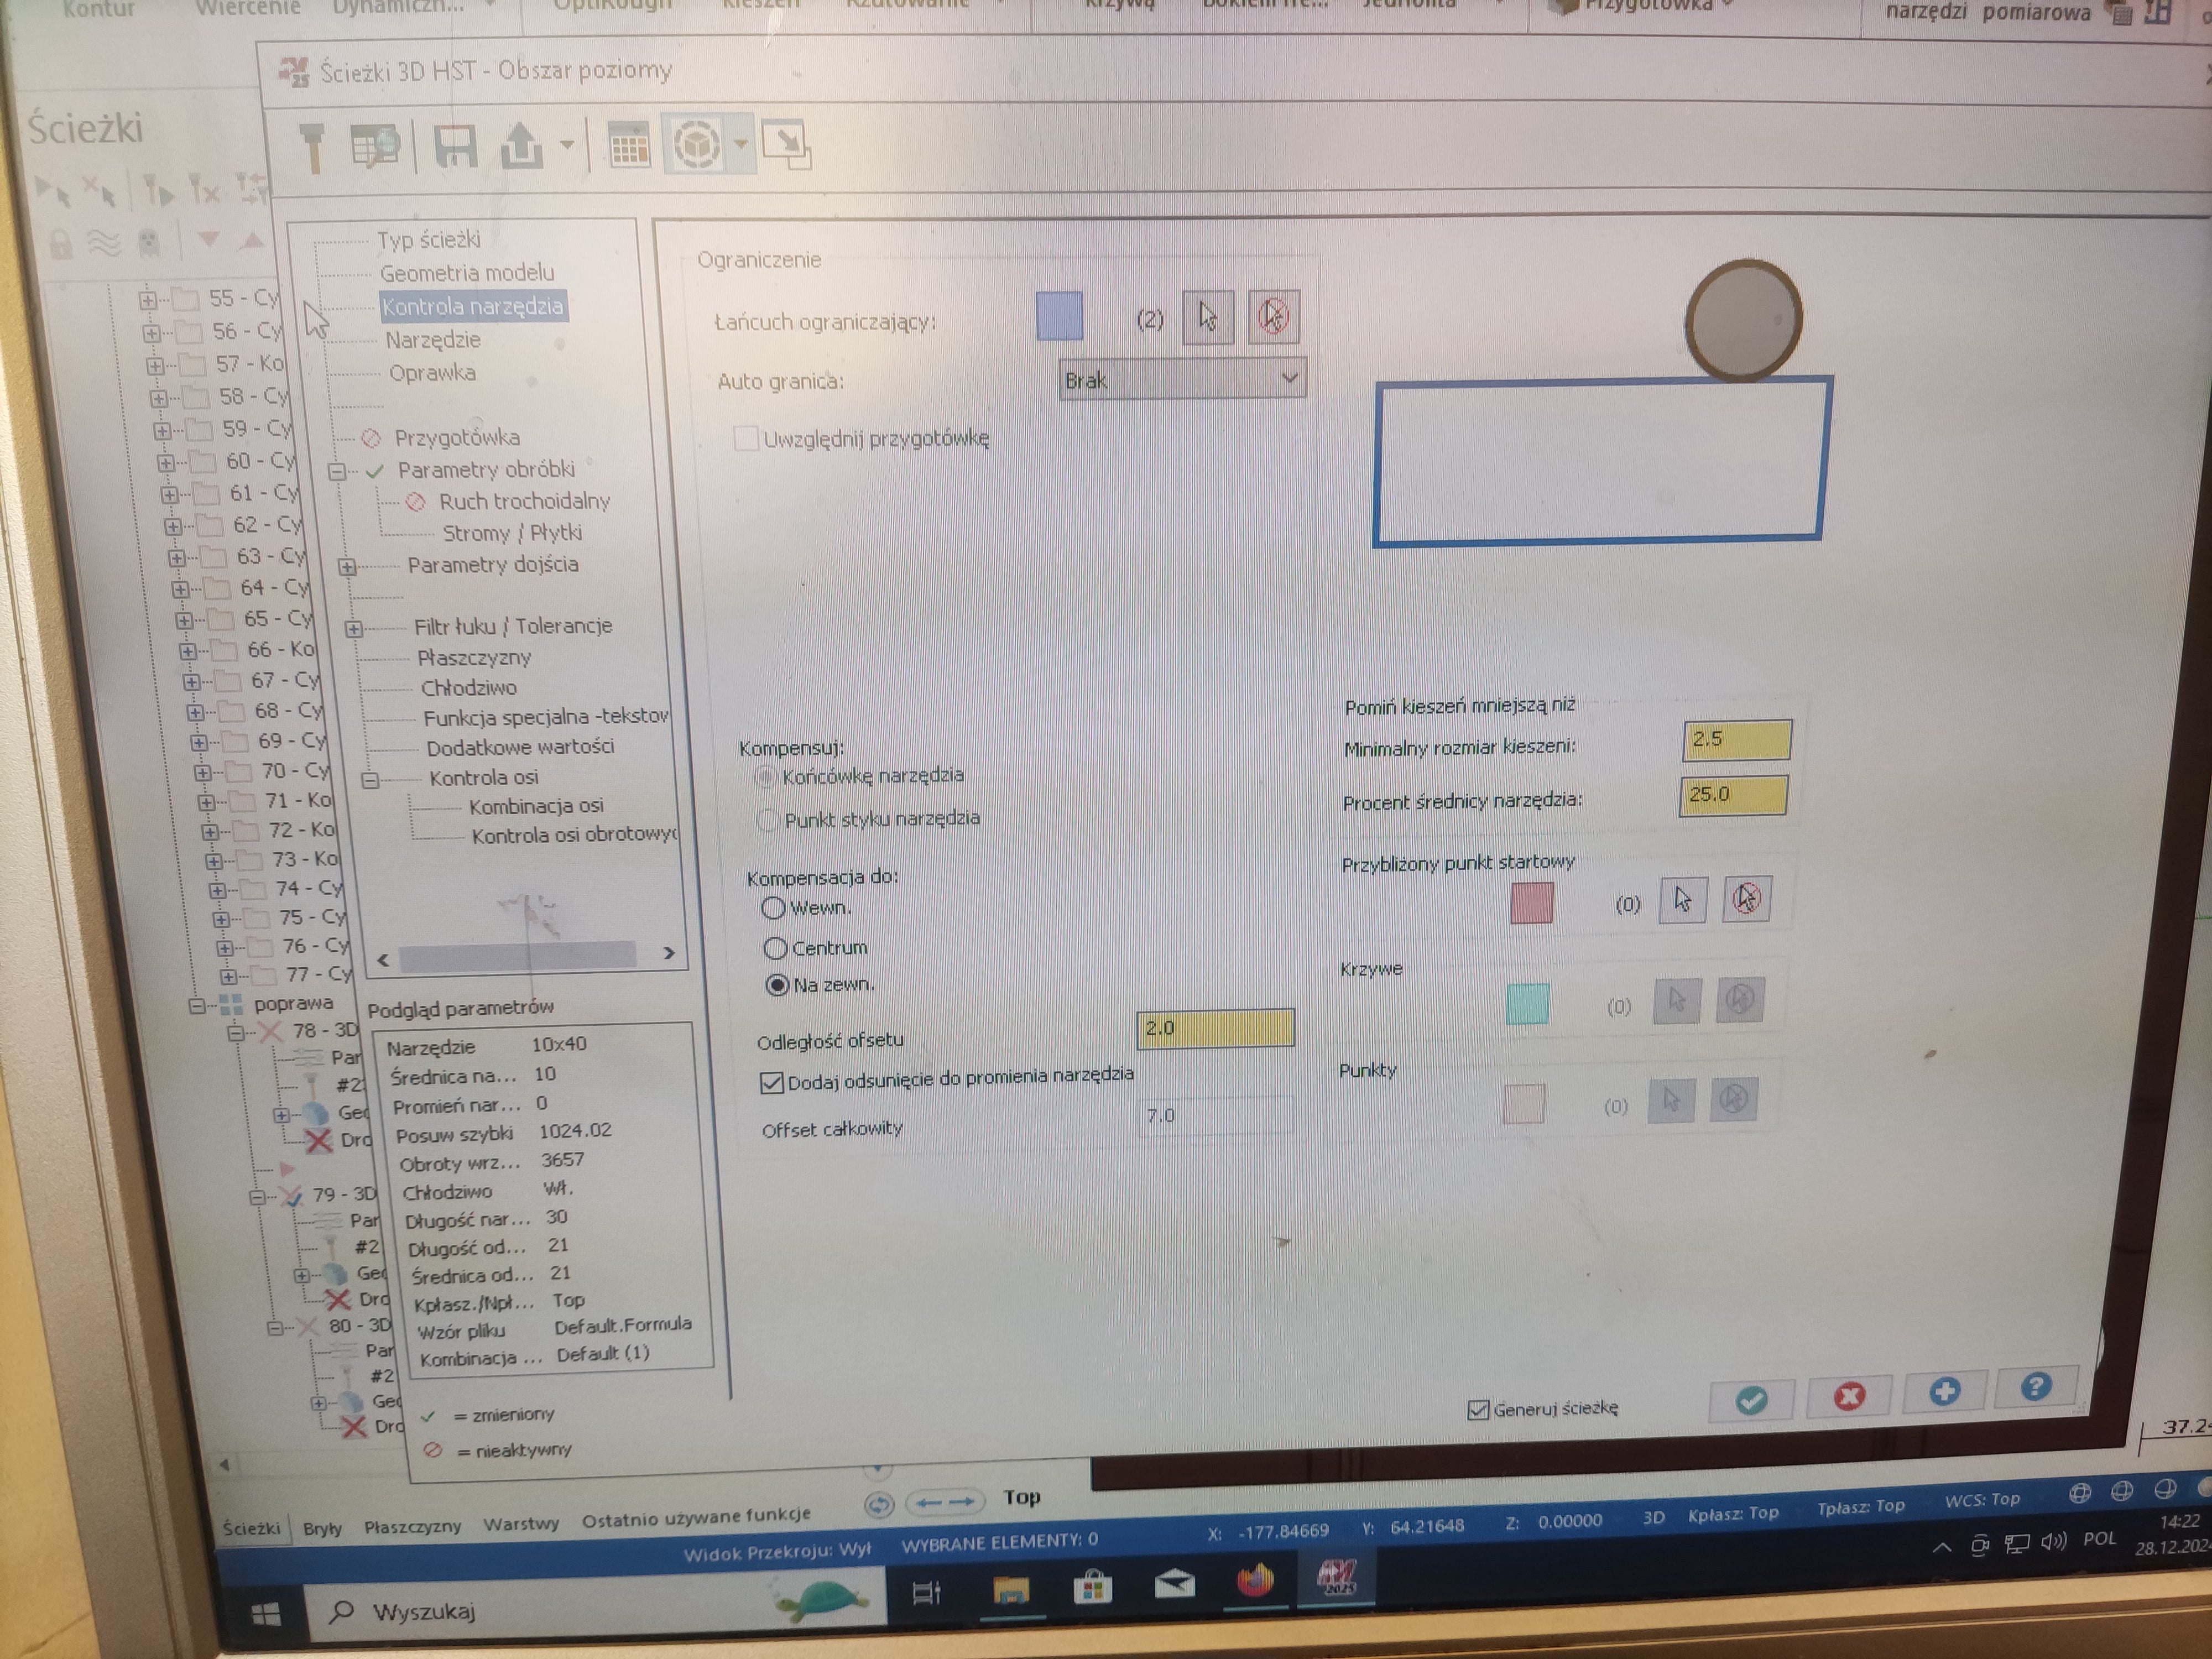Open the Auto granica dropdown
The image size is (2212, 1659).
tap(1182, 380)
